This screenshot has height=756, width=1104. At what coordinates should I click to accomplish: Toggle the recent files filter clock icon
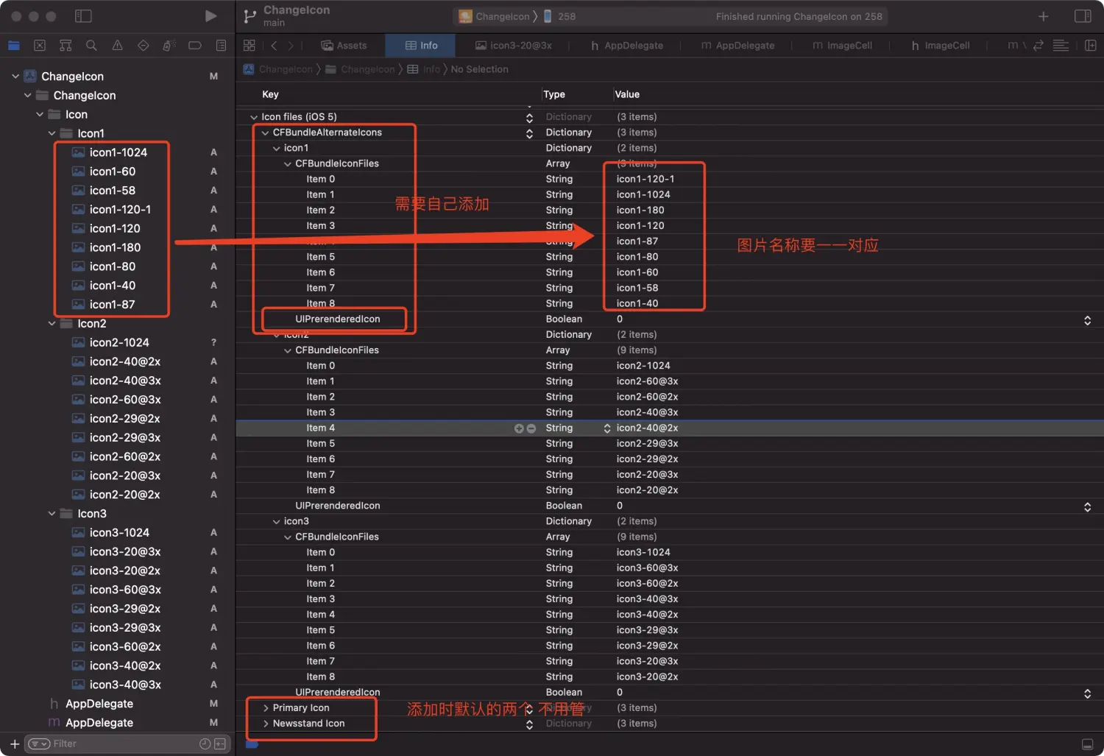pyautogui.click(x=205, y=744)
